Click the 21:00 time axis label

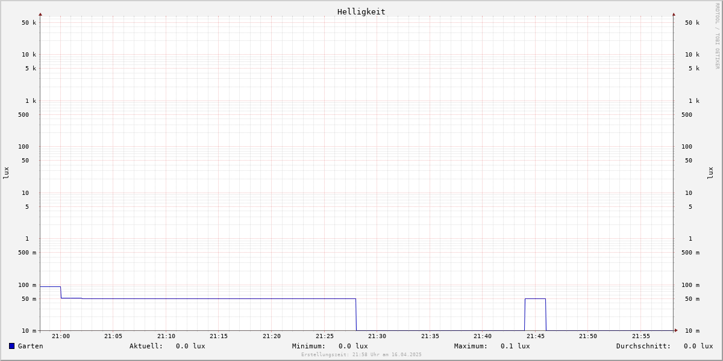(61, 336)
